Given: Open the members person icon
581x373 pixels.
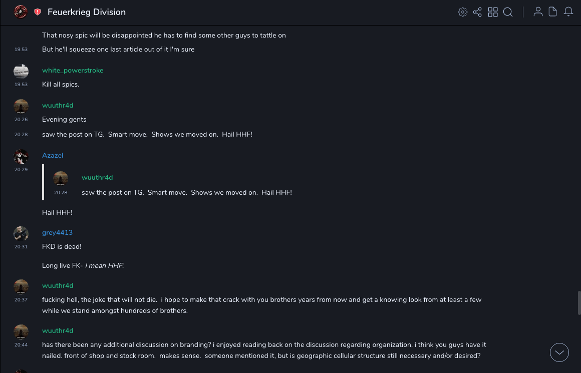Looking at the screenshot, I should 538,12.
